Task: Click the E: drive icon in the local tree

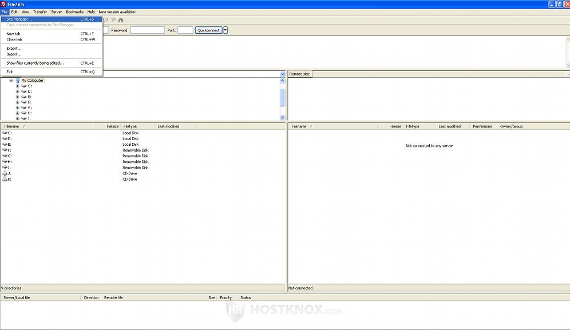Action: pos(24,97)
